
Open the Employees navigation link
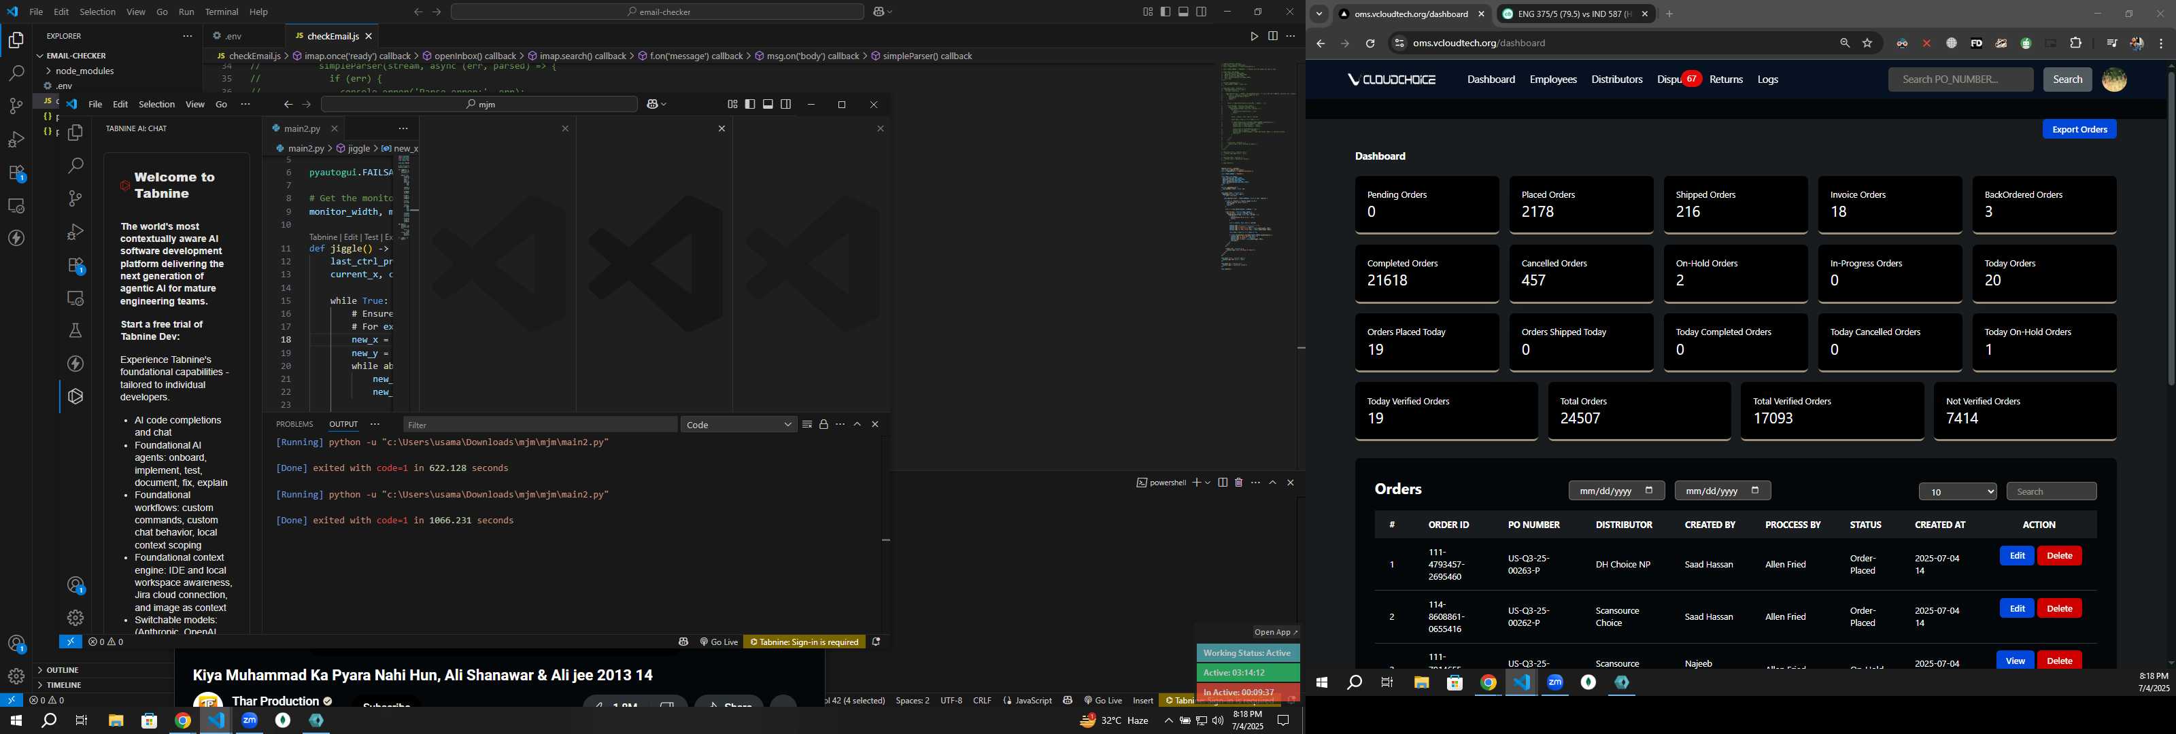click(x=1552, y=80)
